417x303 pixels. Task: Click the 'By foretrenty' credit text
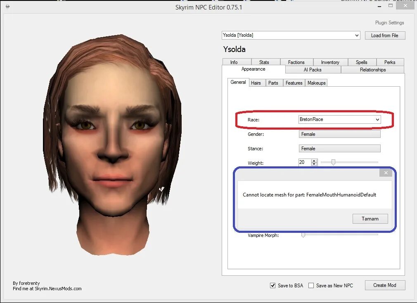click(x=26, y=283)
